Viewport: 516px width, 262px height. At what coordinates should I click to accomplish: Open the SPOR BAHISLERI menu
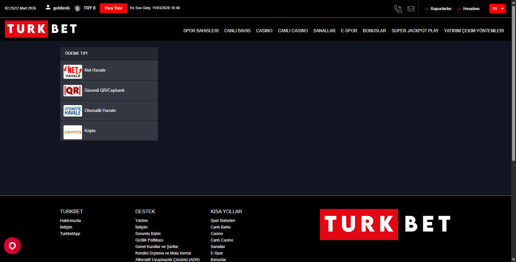pos(201,31)
